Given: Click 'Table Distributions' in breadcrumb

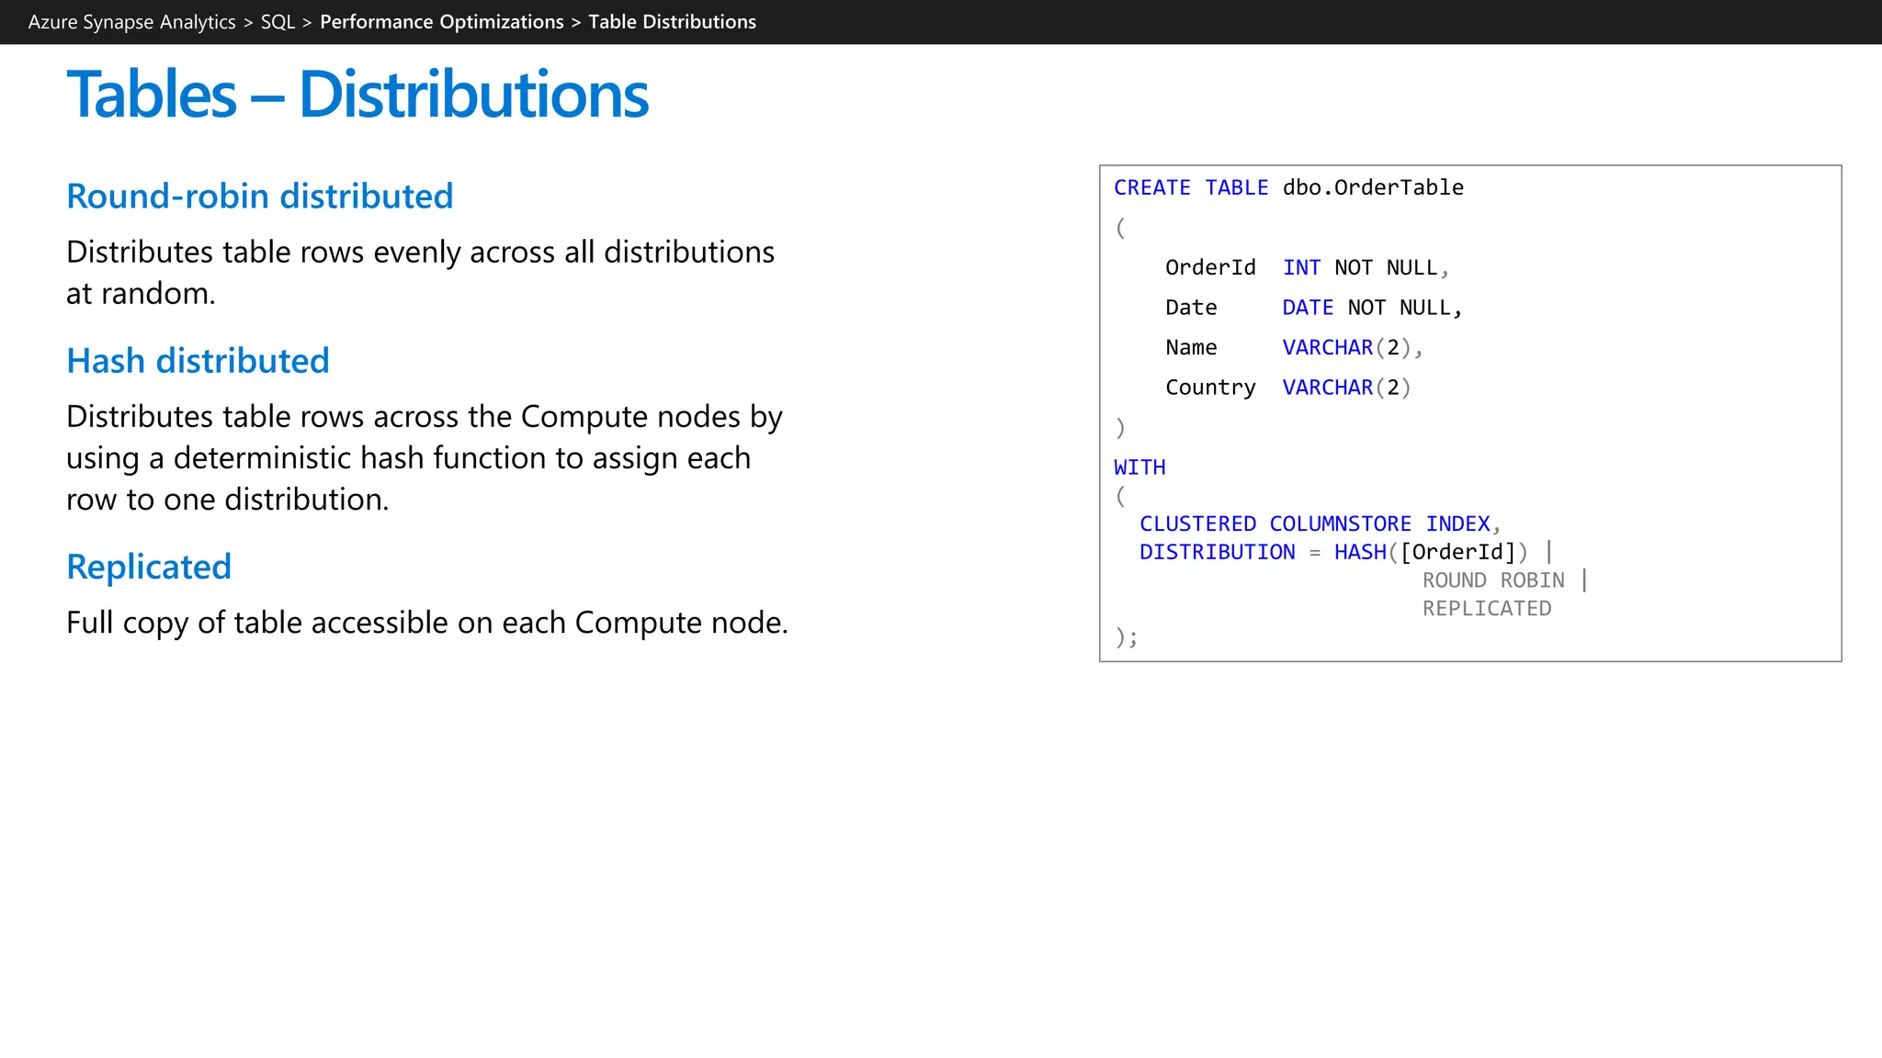Looking at the screenshot, I should (x=673, y=22).
